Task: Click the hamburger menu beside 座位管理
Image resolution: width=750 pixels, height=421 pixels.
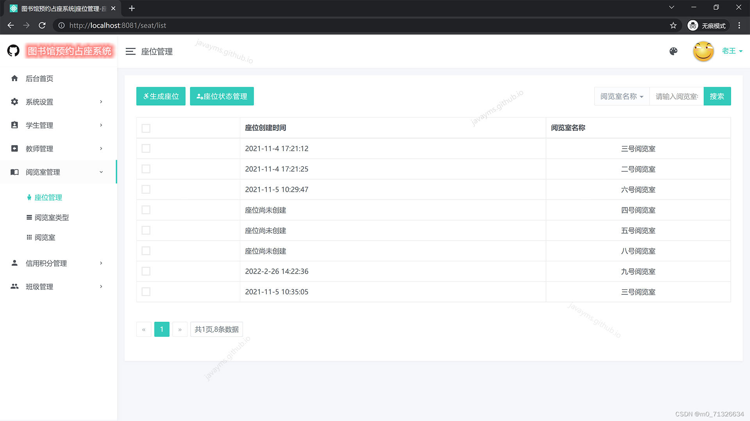Action: 130,51
